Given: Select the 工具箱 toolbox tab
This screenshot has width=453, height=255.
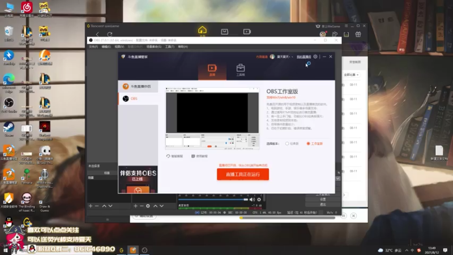Looking at the screenshot, I should point(240,70).
